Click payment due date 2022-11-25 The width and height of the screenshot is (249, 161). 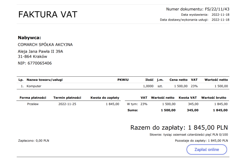(x=67, y=104)
